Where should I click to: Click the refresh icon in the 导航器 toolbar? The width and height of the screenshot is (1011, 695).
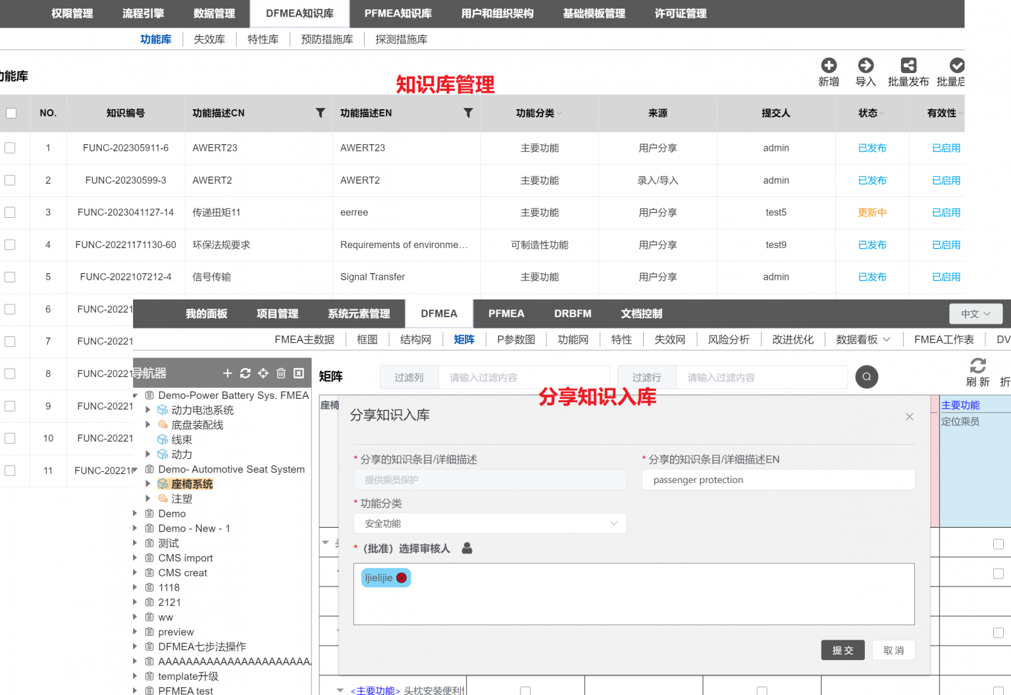click(246, 373)
